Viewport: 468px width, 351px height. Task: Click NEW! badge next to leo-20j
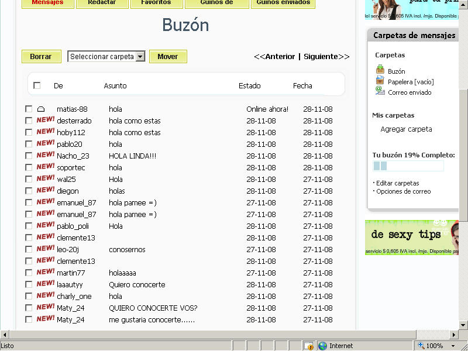(x=46, y=249)
